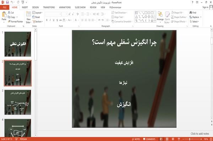Open Quick Styles gallery icon

tap(167, 14)
